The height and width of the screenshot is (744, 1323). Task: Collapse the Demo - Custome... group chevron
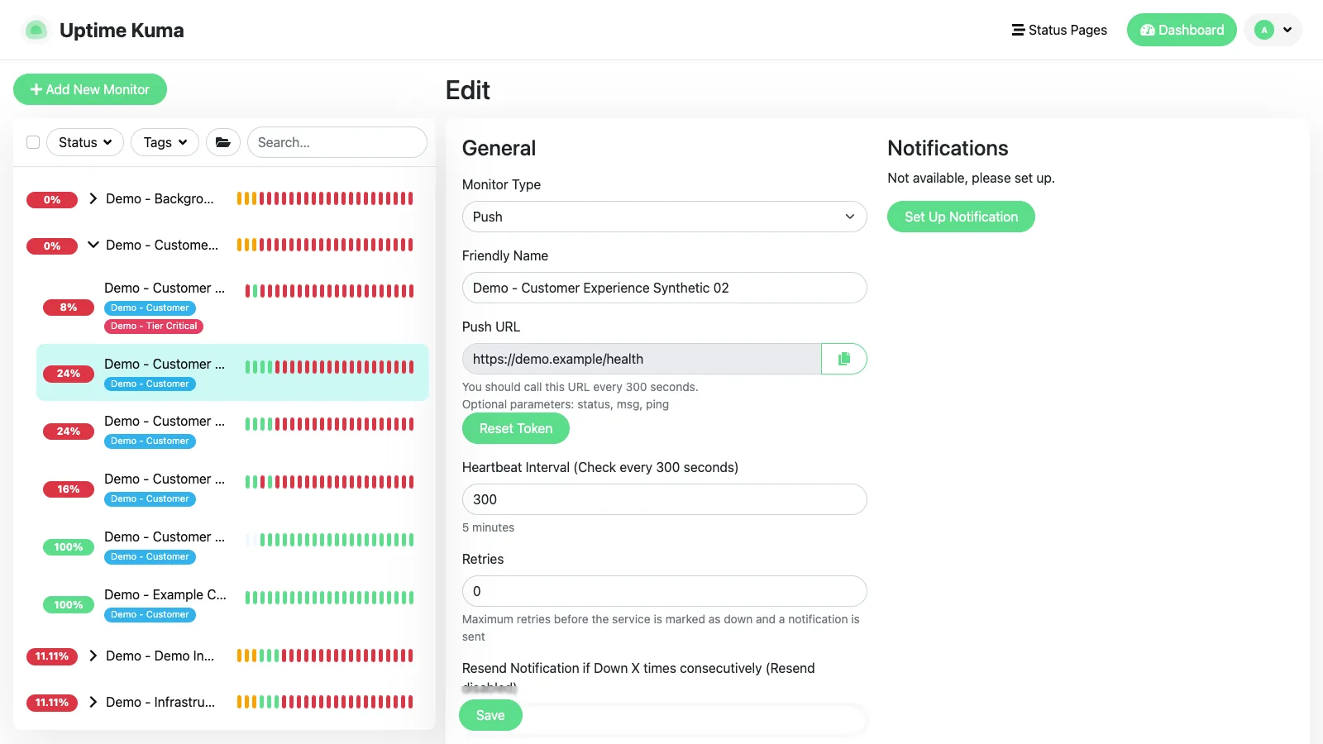click(x=93, y=245)
